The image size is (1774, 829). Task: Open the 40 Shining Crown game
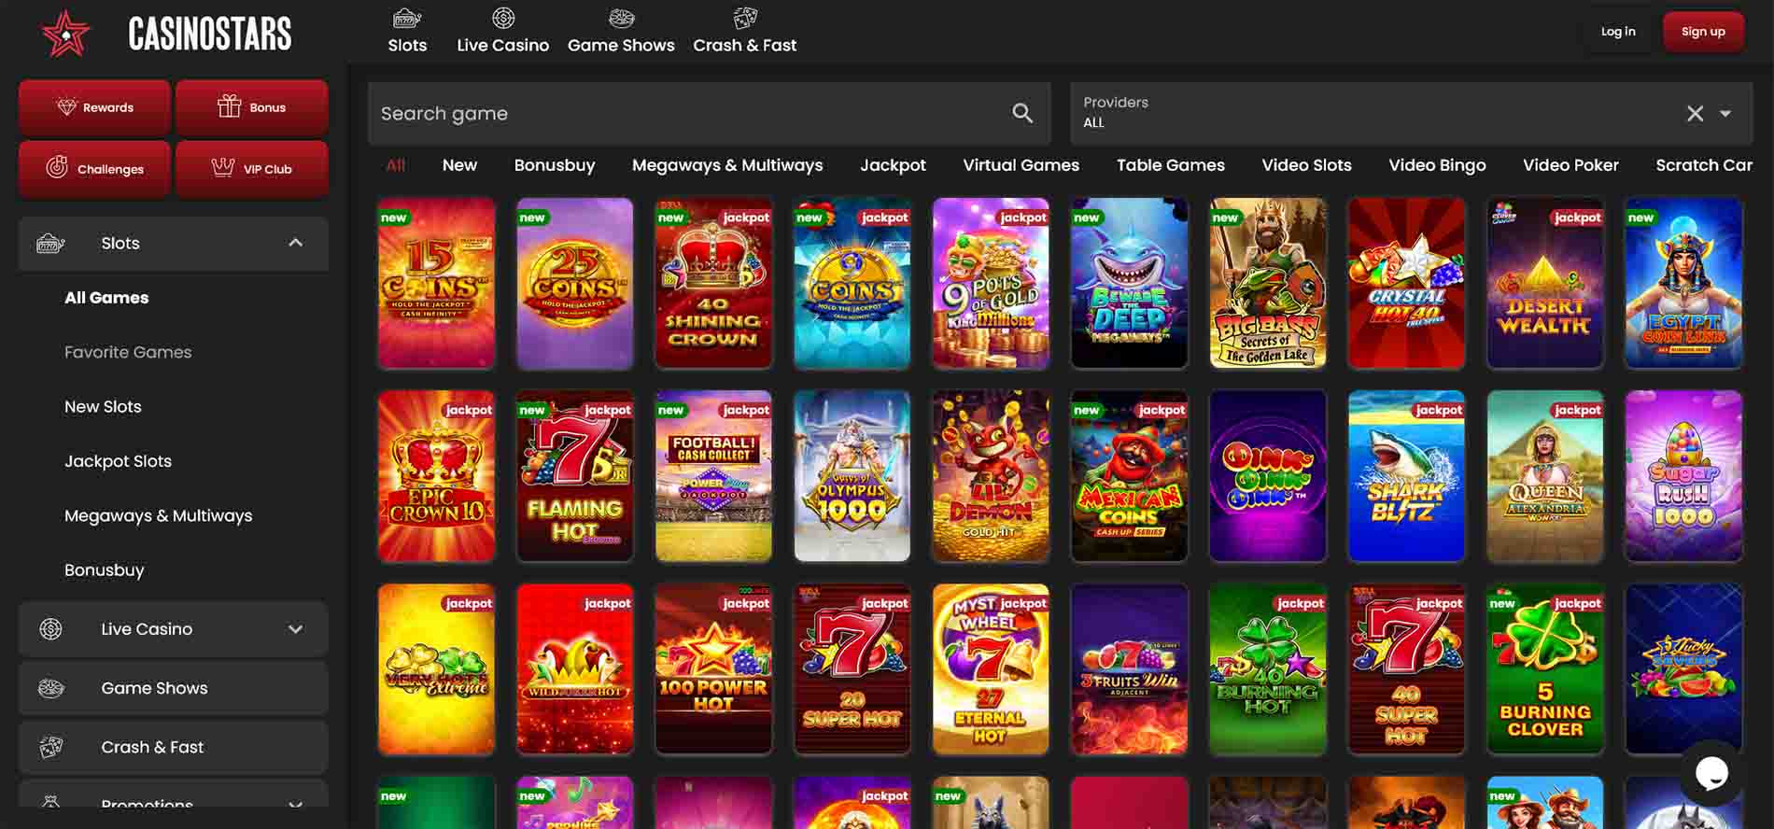tap(713, 283)
